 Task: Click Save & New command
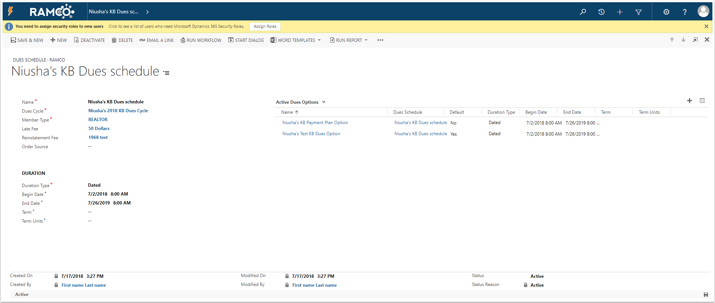27,40
